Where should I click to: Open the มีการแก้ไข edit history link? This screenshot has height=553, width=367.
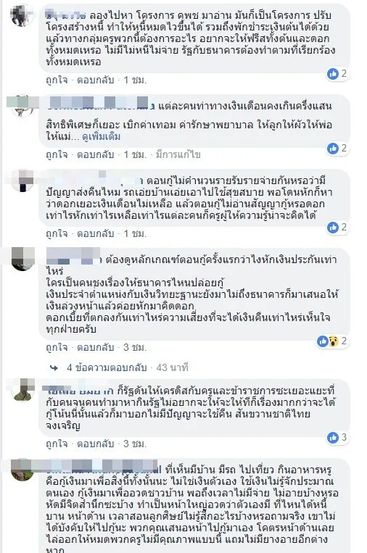(x=178, y=154)
